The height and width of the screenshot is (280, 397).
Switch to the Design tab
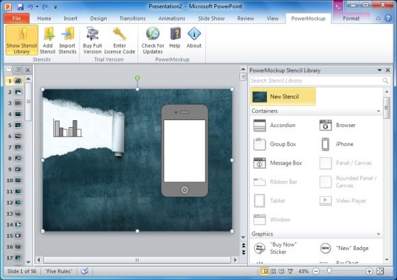[99, 18]
